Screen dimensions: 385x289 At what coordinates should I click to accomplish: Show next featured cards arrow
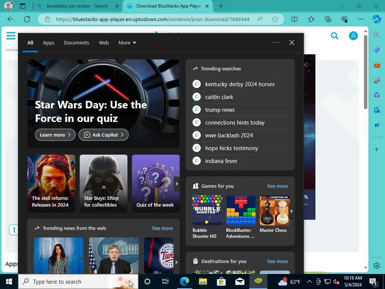[177, 184]
